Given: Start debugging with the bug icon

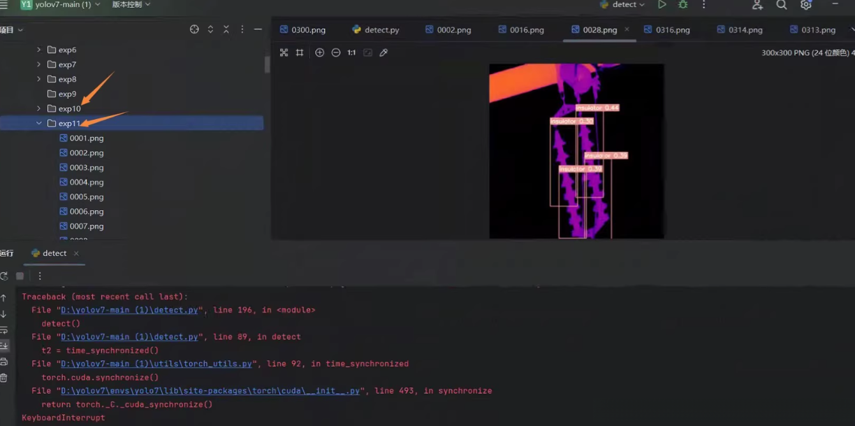Looking at the screenshot, I should [683, 4].
